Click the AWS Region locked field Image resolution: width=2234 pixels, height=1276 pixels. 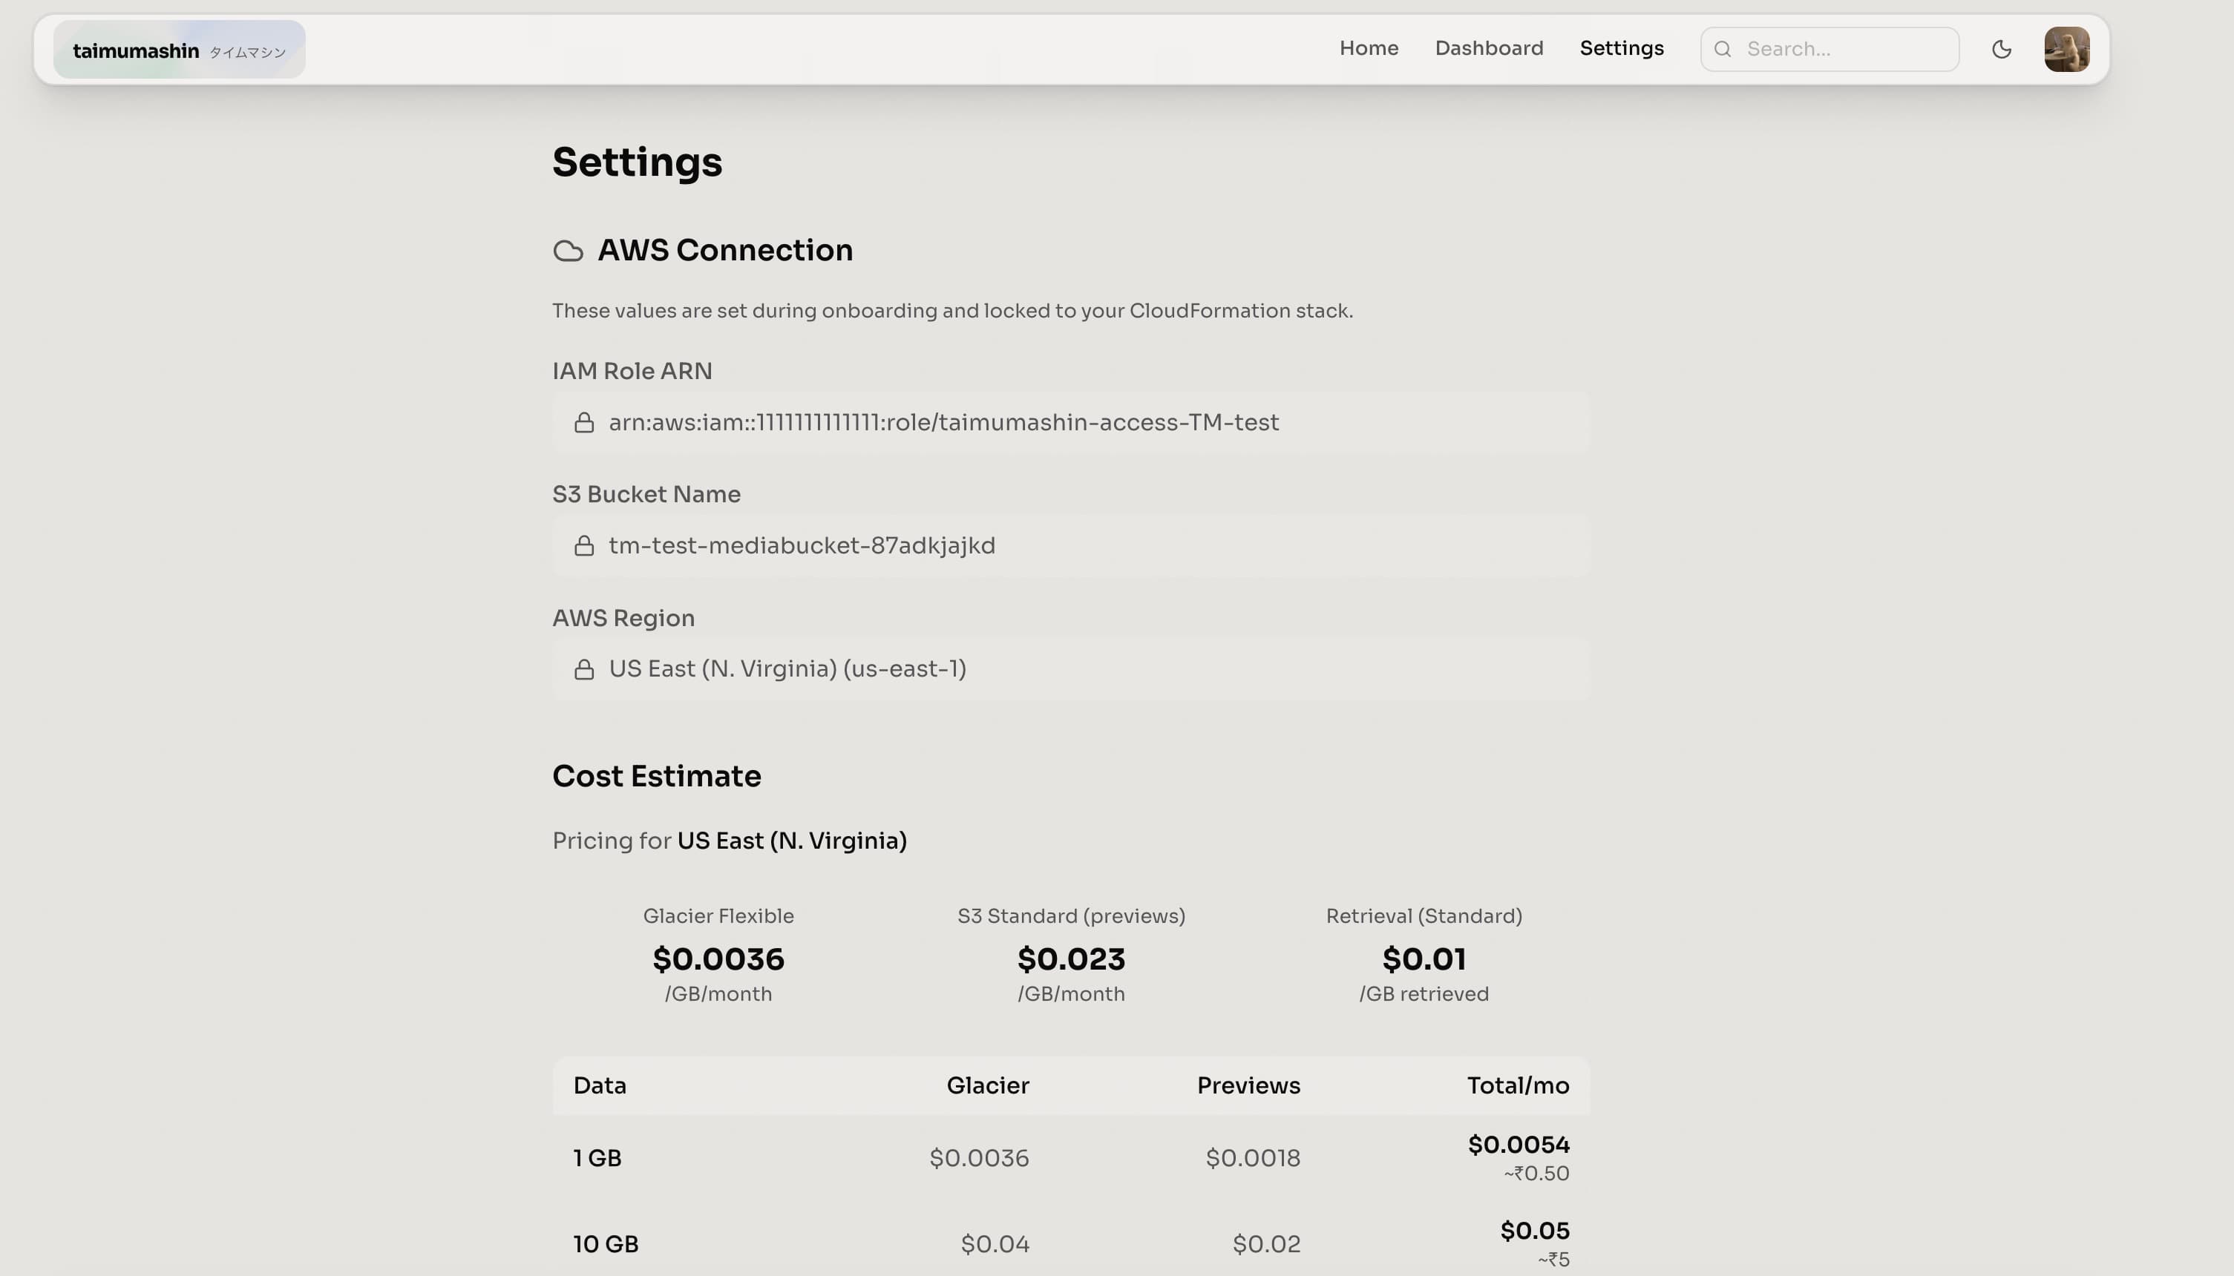pos(1070,668)
